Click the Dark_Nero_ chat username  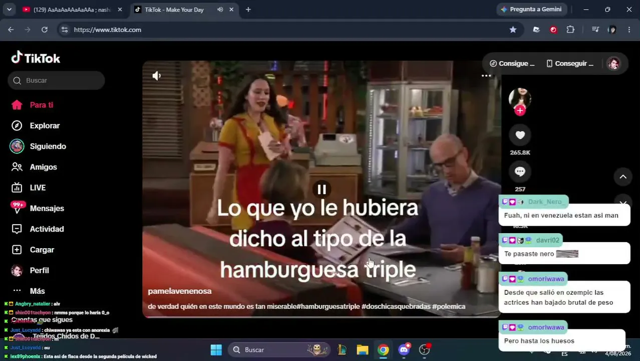(x=546, y=202)
